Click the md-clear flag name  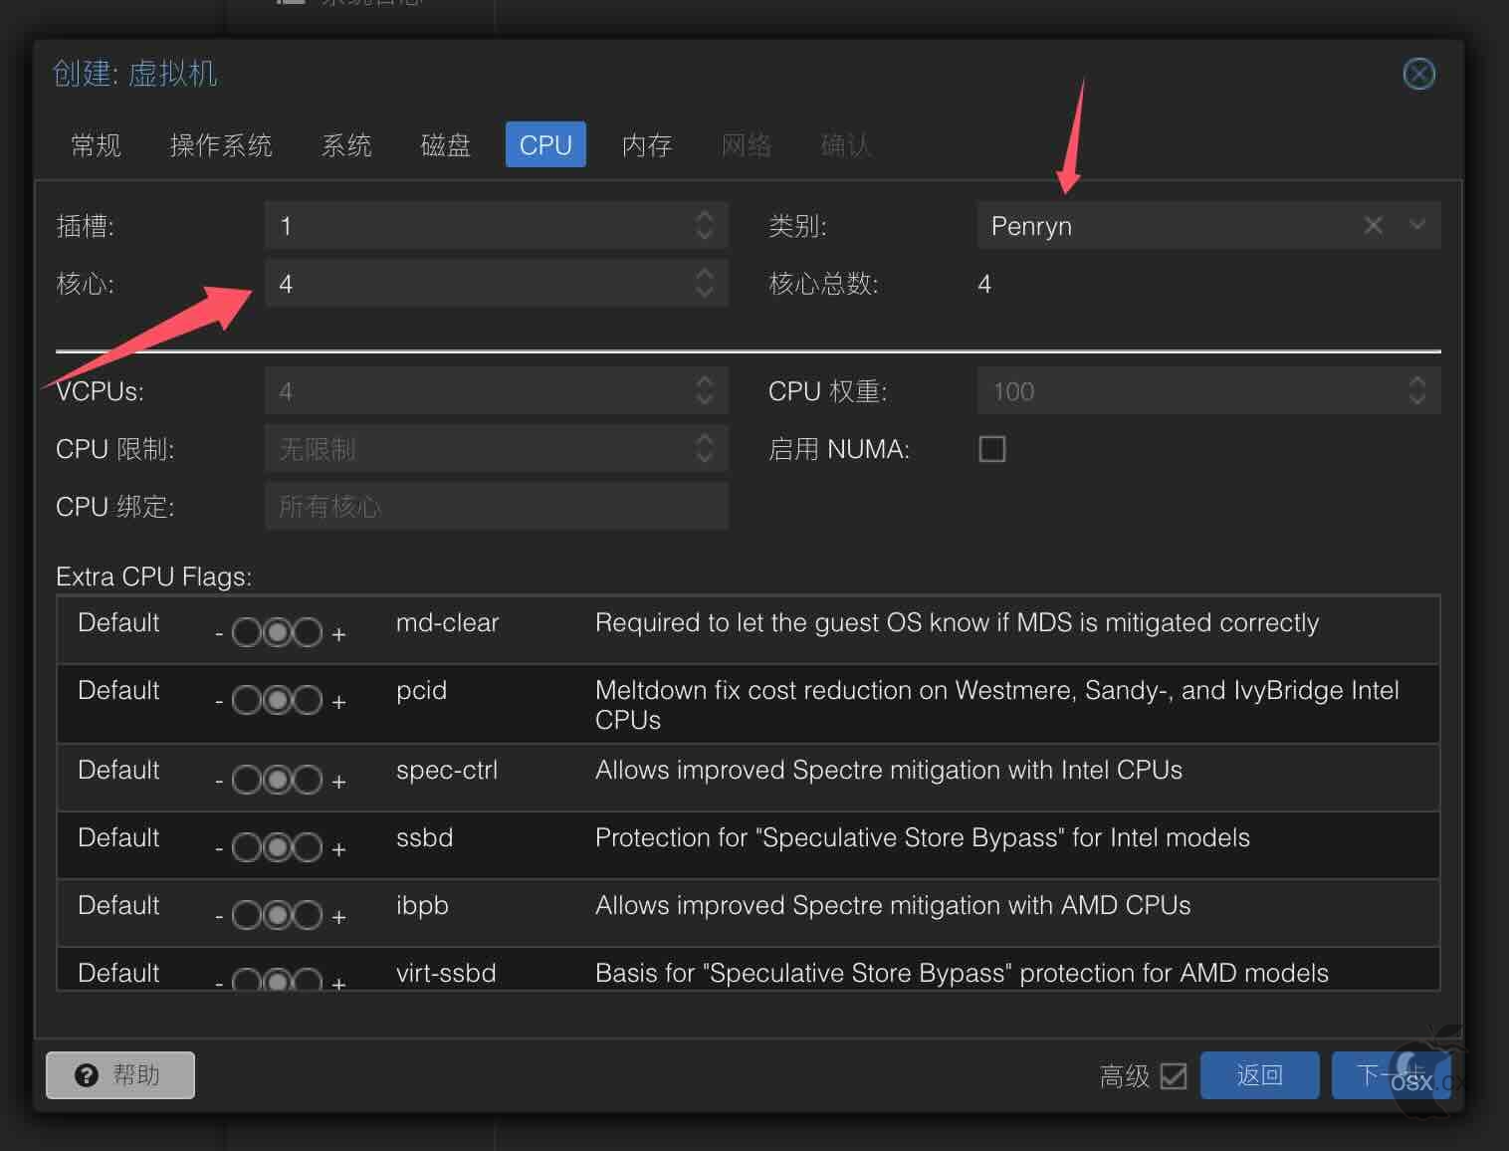click(447, 622)
